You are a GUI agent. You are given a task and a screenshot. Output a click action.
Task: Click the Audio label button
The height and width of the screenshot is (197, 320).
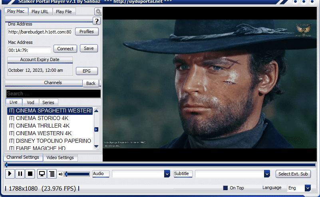(101, 173)
